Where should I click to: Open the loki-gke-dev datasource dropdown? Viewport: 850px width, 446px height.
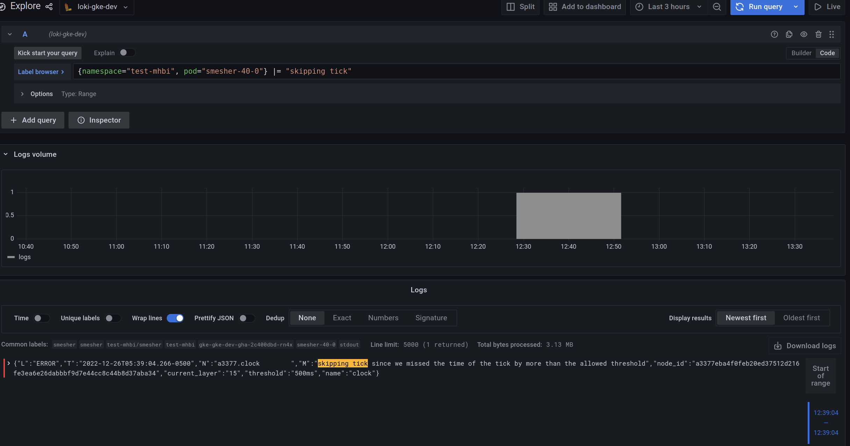(x=97, y=7)
